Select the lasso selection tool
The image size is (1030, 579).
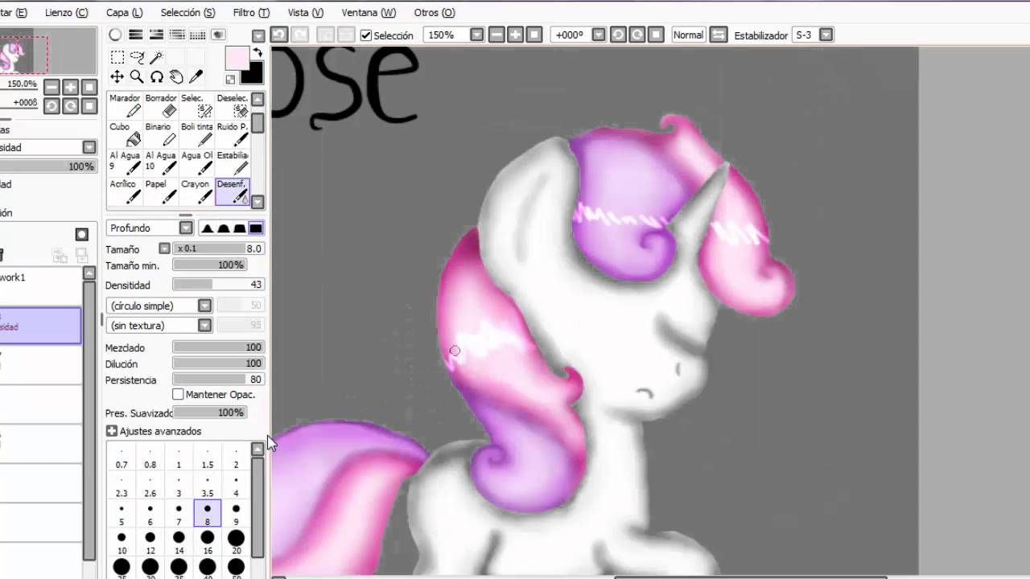(137, 57)
